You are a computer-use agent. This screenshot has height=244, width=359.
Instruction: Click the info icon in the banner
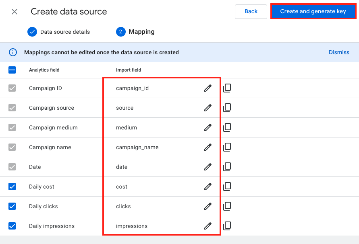[x=13, y=52]
